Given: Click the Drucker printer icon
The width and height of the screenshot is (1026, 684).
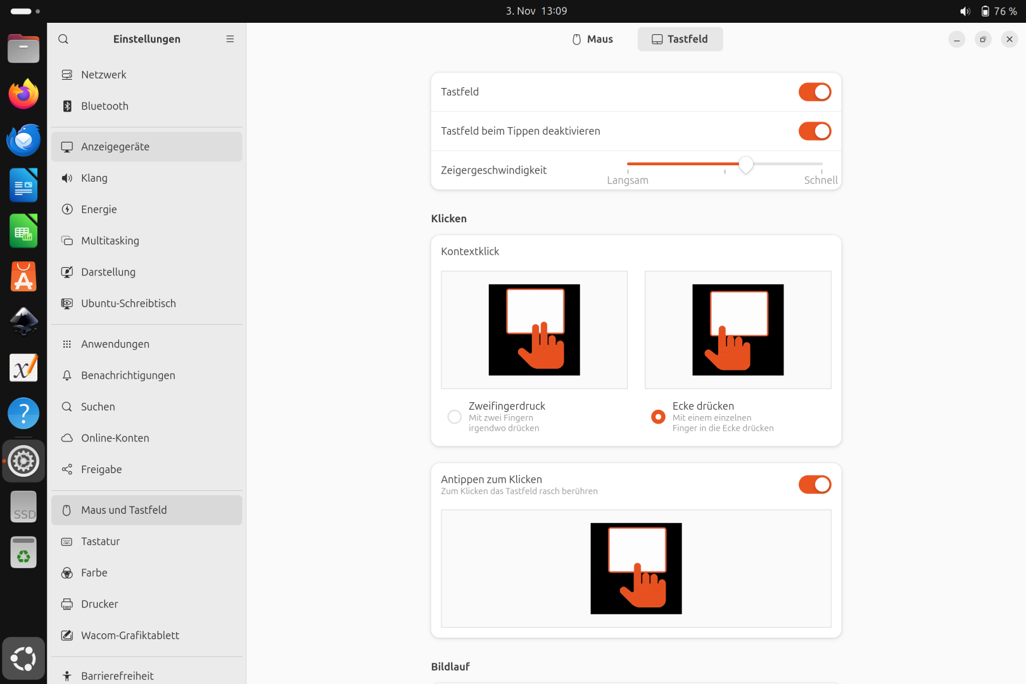Looking at the screenshot, I should pyautogui.click(x=67, y=604).
